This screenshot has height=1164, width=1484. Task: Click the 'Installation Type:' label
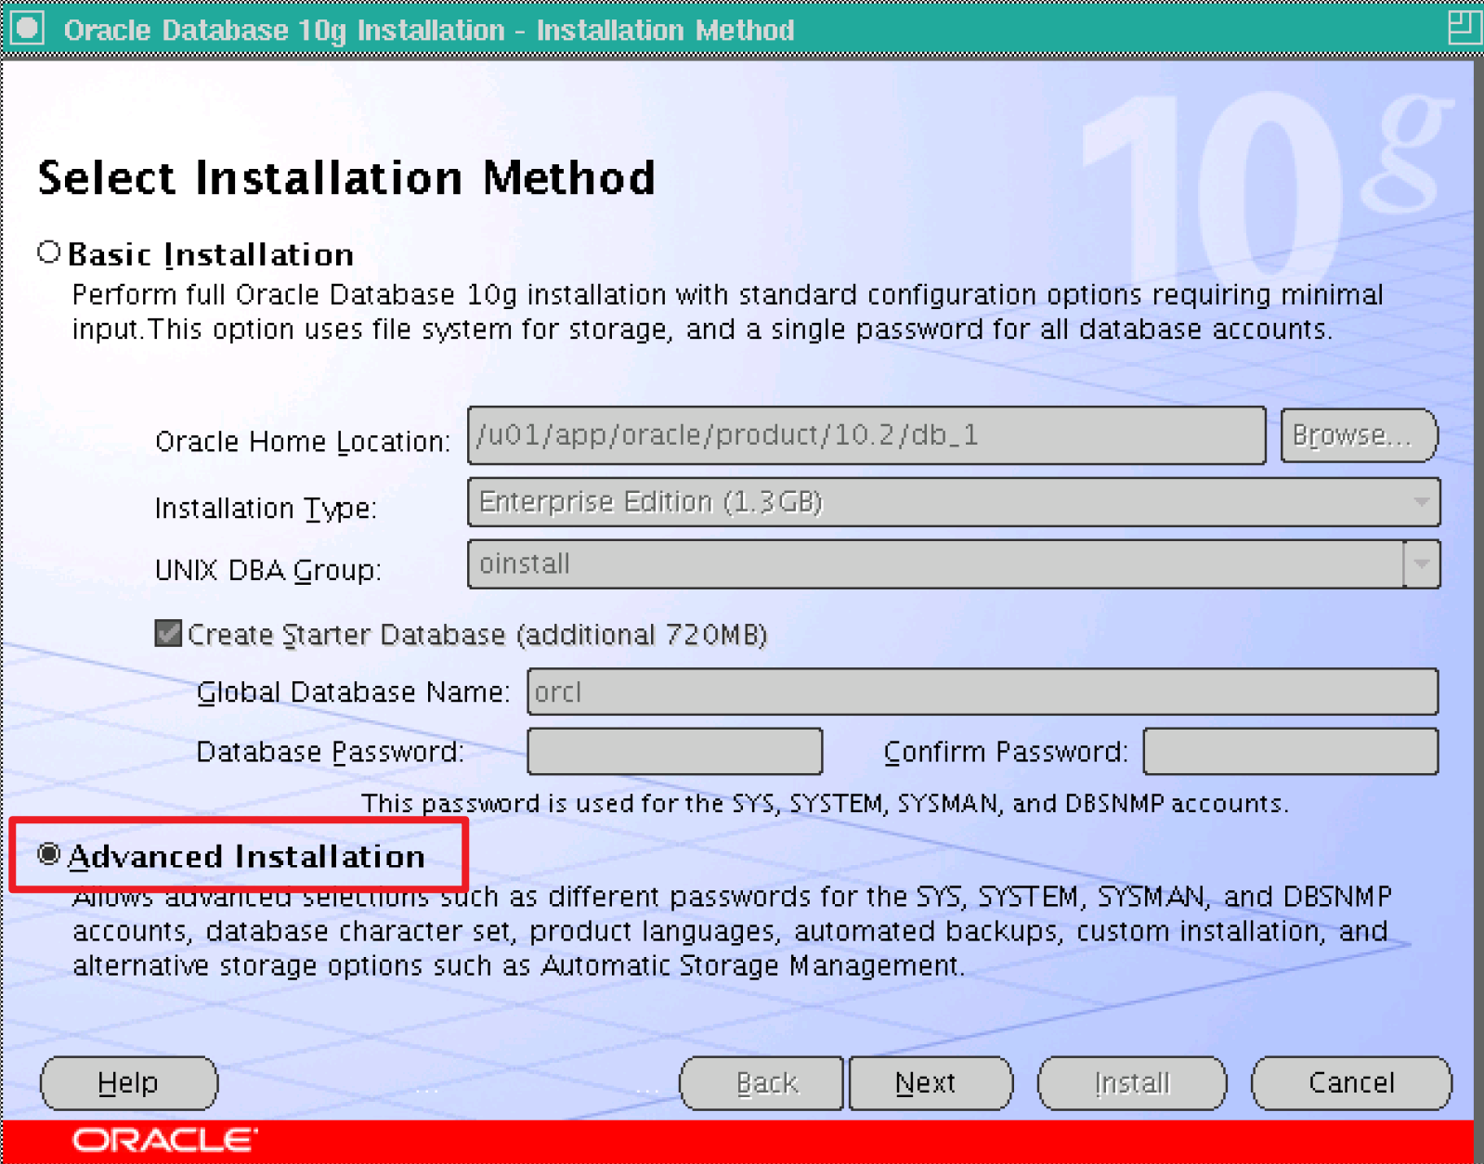[x=266, y=509]
